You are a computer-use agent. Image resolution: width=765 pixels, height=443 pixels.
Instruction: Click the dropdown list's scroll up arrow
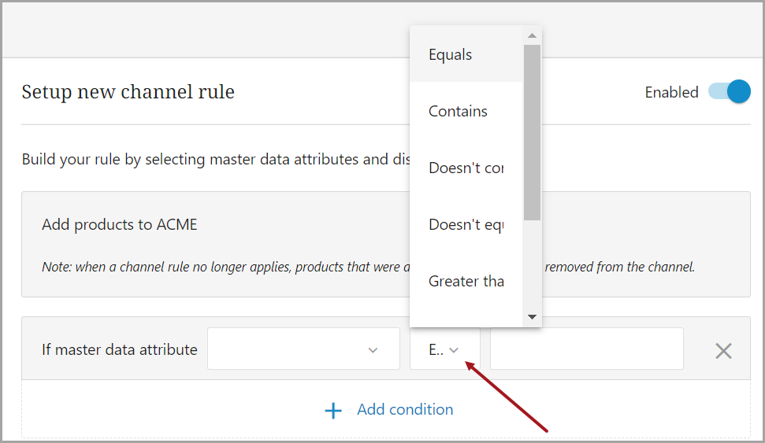point(532,35)
